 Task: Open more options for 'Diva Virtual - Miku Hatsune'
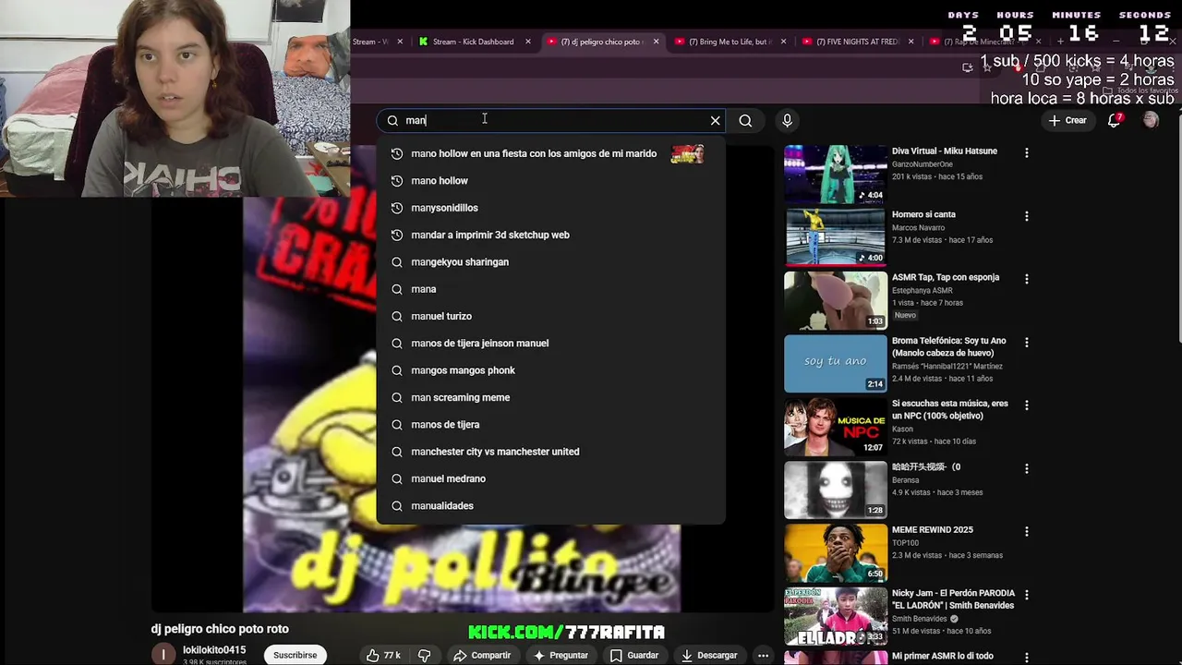tap(1026, 152)
